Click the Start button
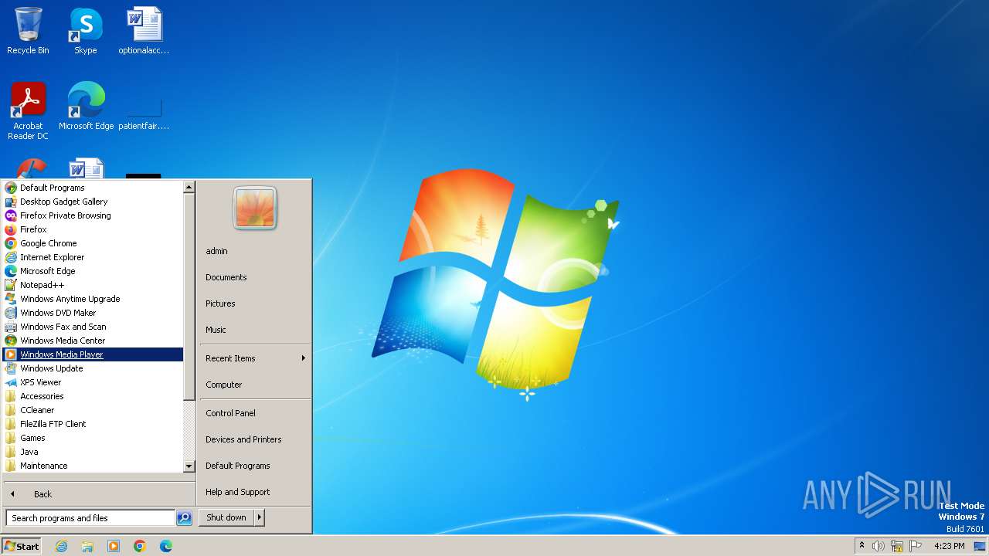Viewport: 989px width, 556px height. [x=22, y=546]
